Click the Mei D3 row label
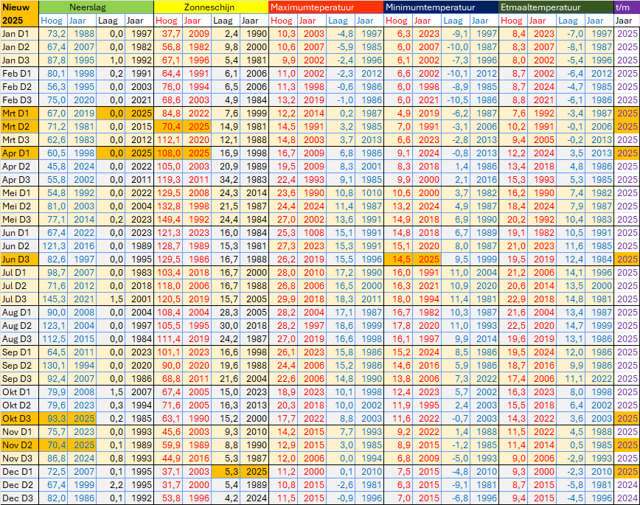This screenshot has width=640, height=505. point(19,219)
